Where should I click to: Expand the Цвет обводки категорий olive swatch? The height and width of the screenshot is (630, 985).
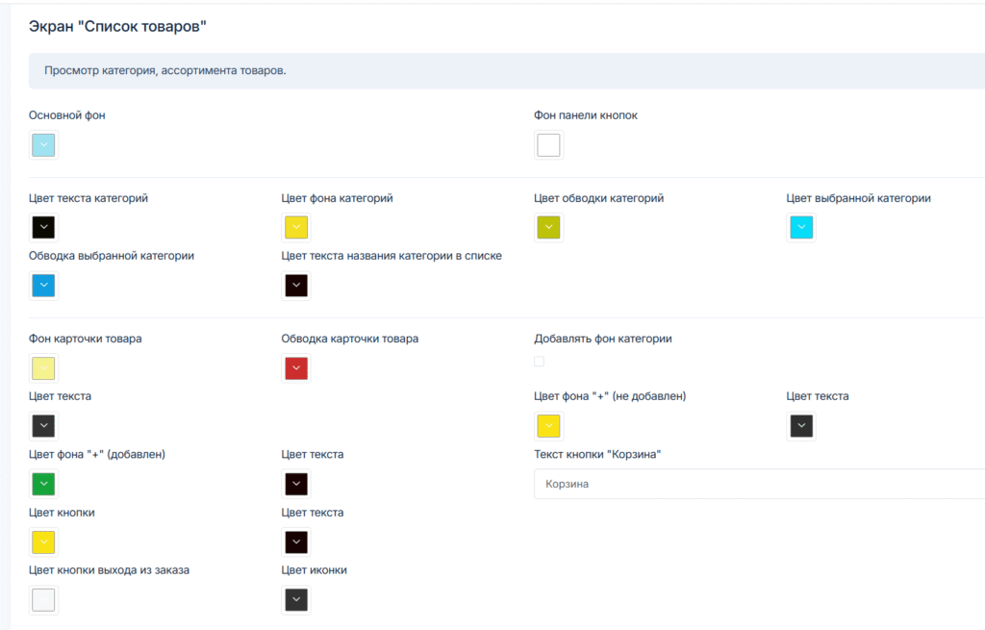(548, 228)
